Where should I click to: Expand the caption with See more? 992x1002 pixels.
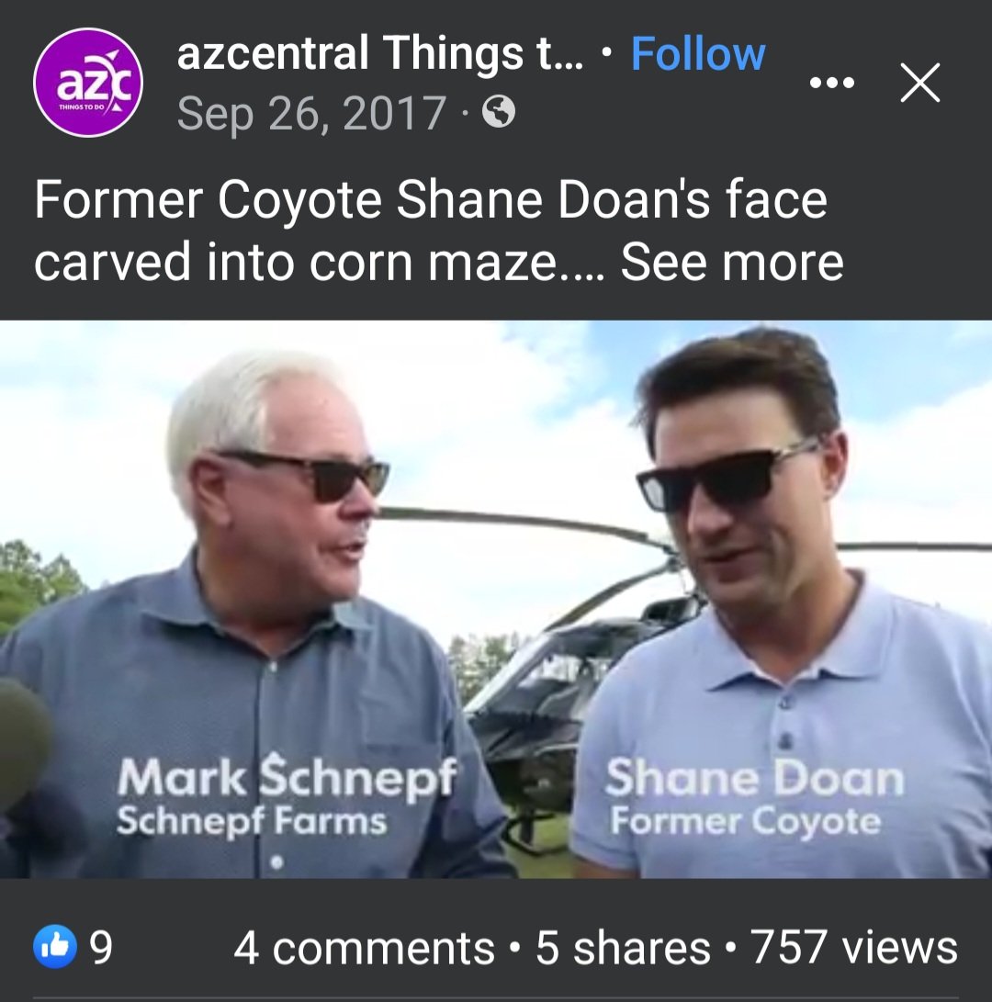point(732,262)
